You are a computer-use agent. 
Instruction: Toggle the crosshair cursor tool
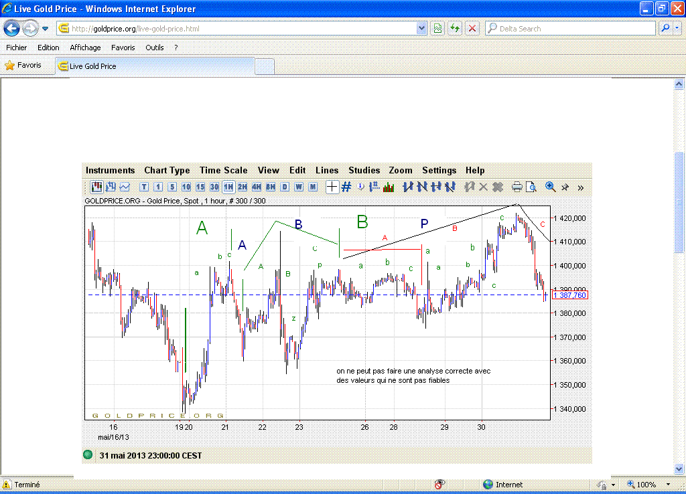click(332, 187)
